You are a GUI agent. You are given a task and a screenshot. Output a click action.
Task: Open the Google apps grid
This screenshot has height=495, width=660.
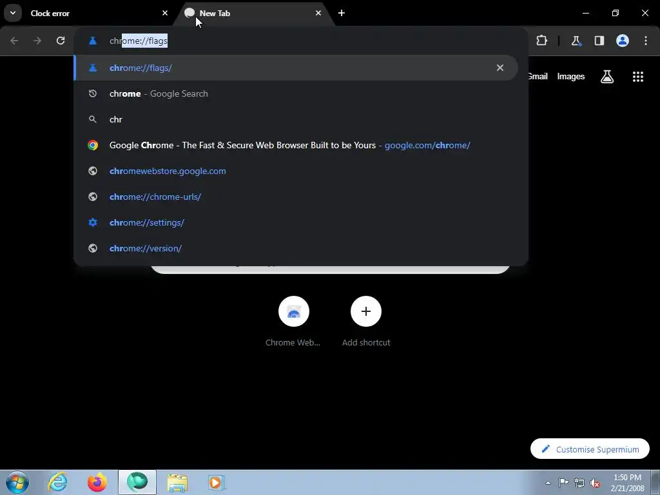pos(637,76)
